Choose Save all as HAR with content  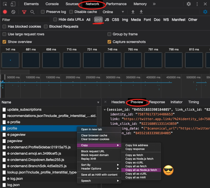(x=99, y=175)
